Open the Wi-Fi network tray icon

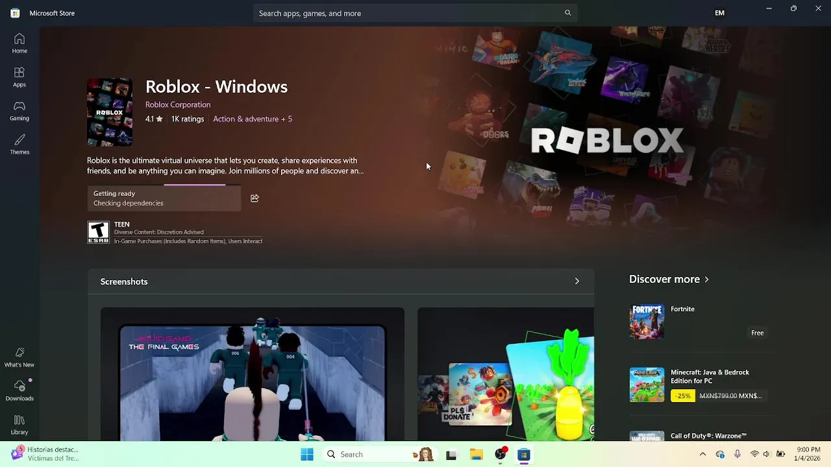[x=754, y=455]
